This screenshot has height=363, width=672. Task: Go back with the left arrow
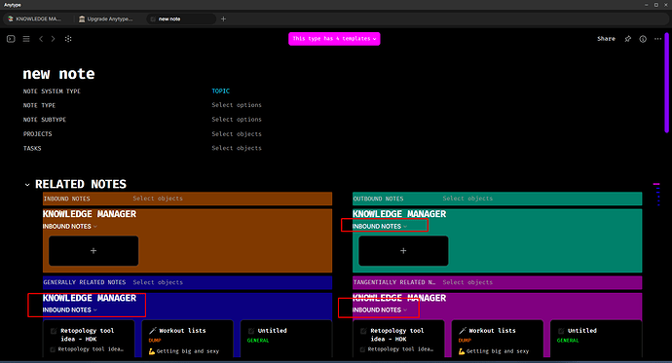click(x=41, y=39)
